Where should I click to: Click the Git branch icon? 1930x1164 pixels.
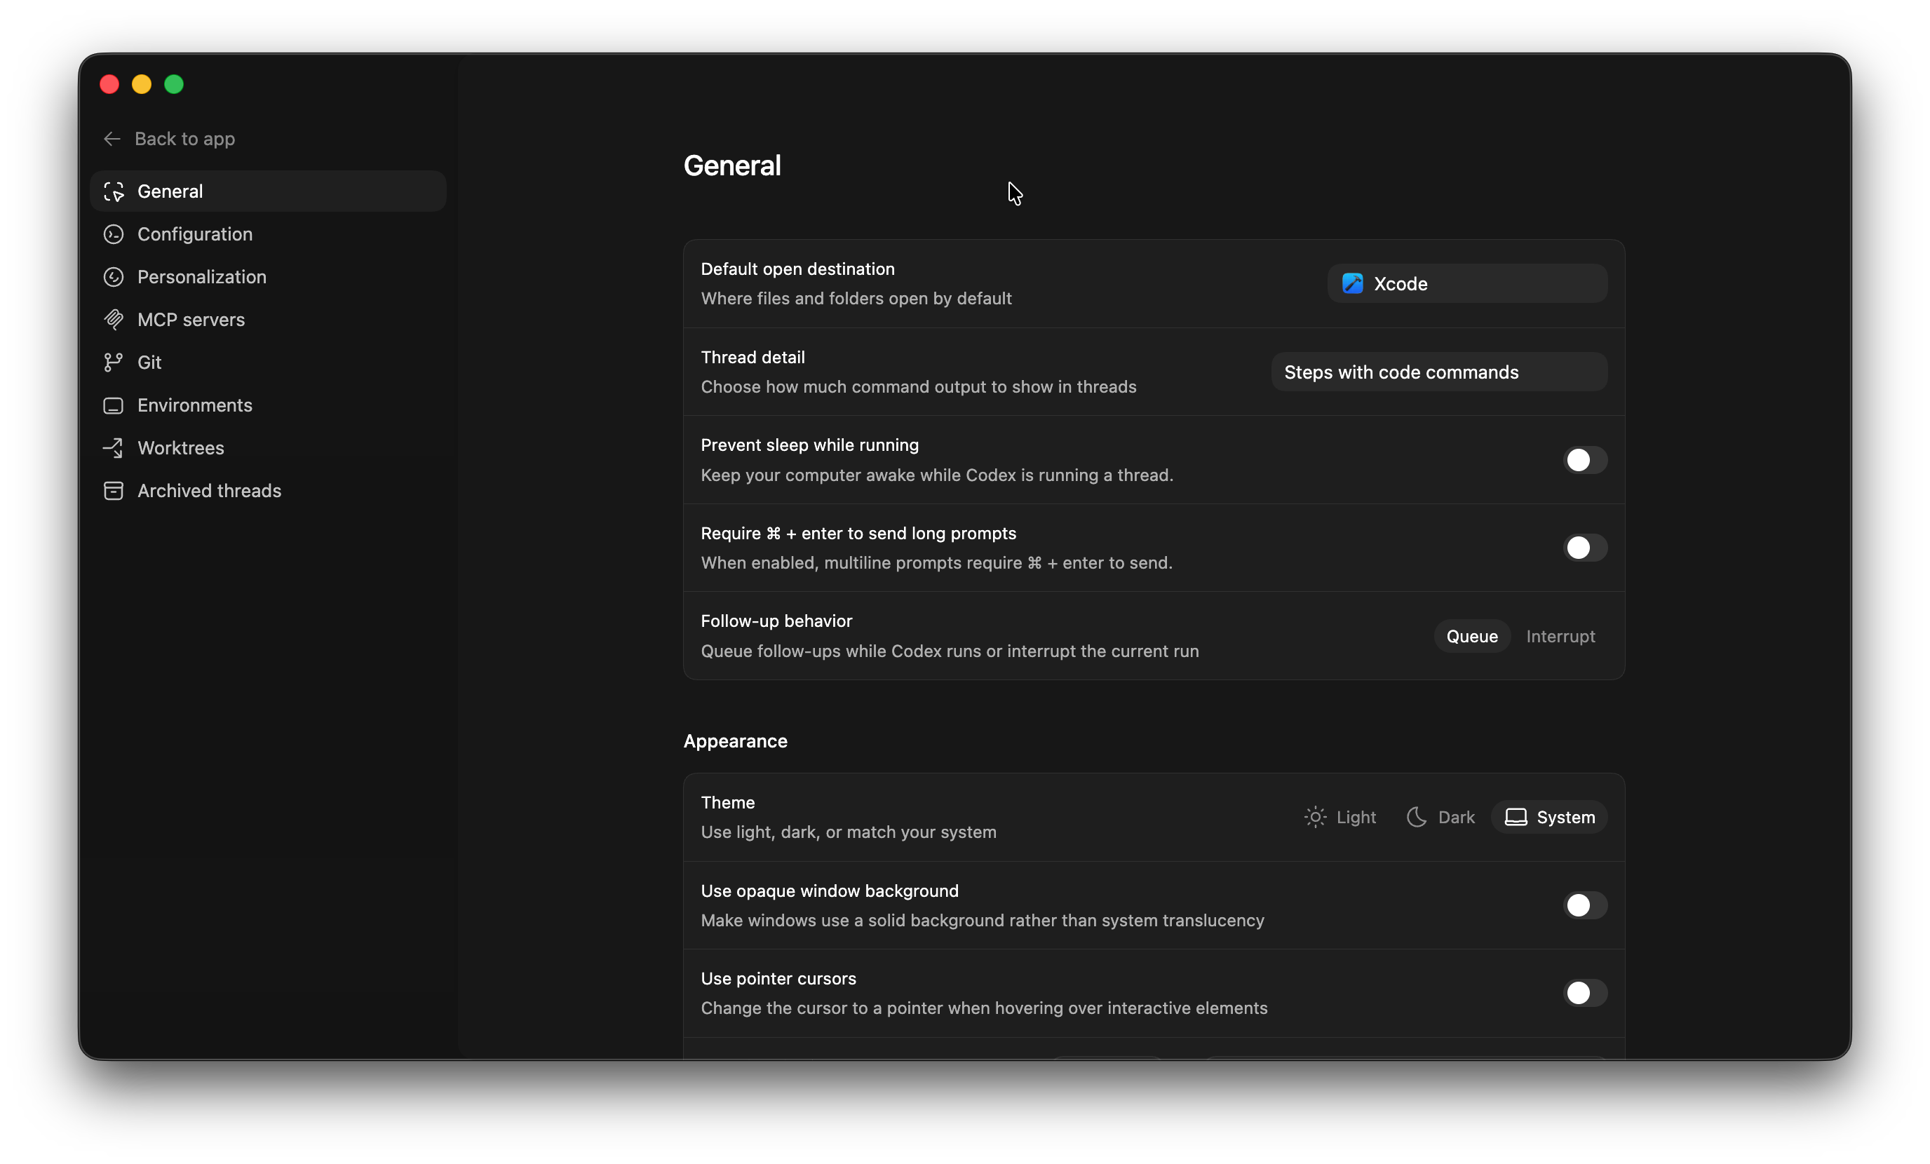pyautogui.click(x=114, y=363)
